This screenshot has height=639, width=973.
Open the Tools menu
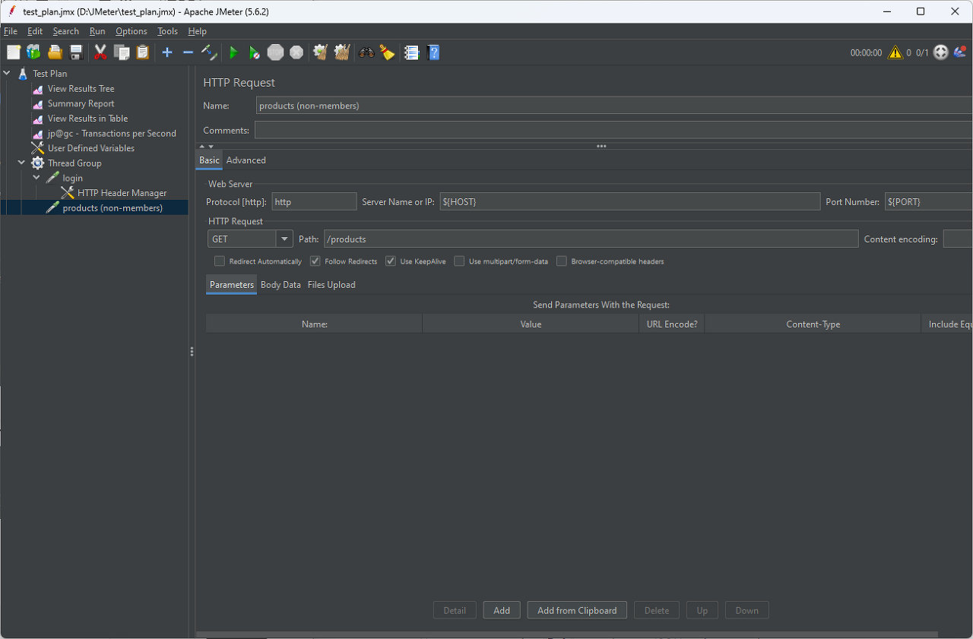point(167,31)
